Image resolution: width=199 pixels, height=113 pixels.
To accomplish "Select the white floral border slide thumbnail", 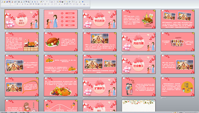I will tap(139, 106).
